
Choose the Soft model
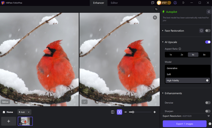(x=188, y=75)
